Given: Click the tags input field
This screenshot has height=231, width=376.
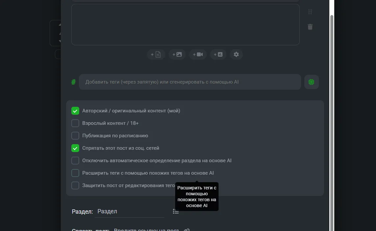Looking at the screenshot, I should tap(190, 82).
